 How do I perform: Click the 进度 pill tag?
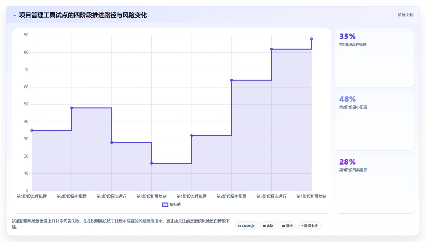(x=287, y=226)
